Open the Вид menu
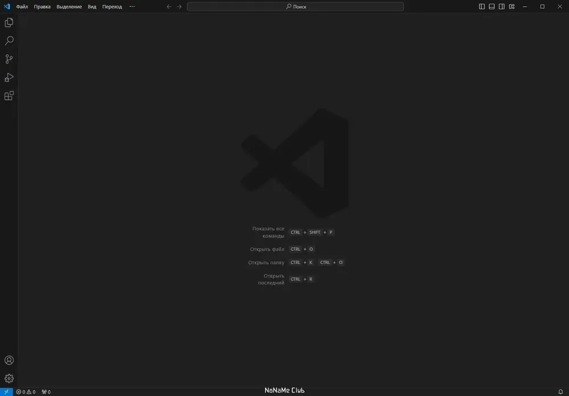Image resolution: width=569 pixels, height=396 pixels. 92,6
